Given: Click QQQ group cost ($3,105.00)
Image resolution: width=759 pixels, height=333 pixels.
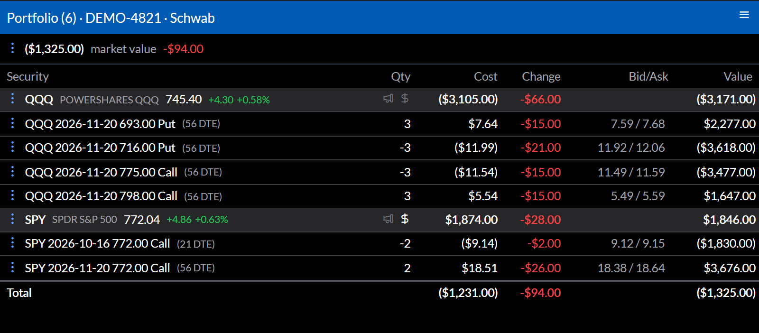Looking at the screenshot, I should tap(468, 99).
